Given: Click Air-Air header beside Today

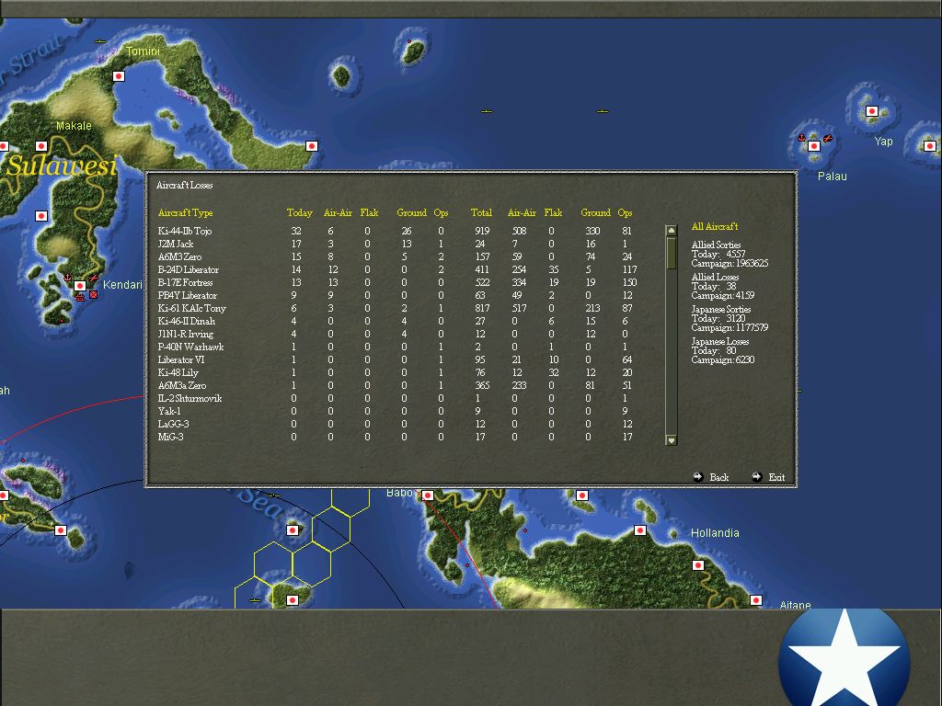Looking at the screenshot, I should tap(338, 212).
